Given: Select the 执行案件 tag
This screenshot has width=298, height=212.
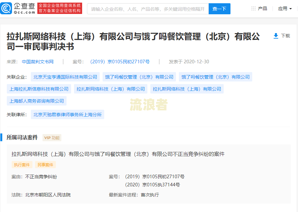Looking at the screenshot, I should [22, 165].
